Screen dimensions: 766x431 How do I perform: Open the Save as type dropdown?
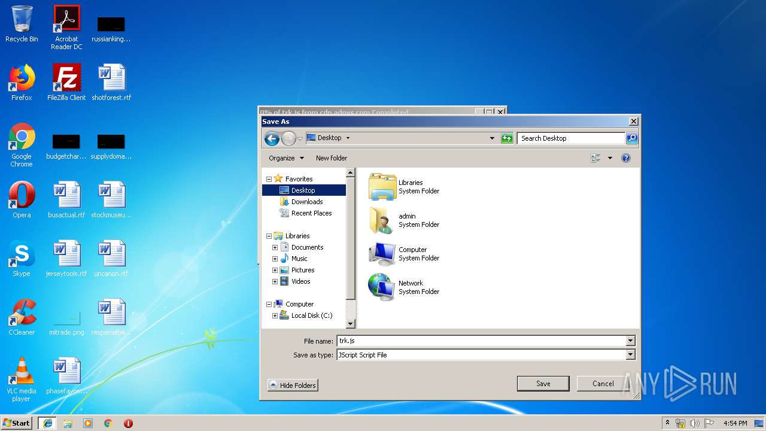(x=630, y=355)
